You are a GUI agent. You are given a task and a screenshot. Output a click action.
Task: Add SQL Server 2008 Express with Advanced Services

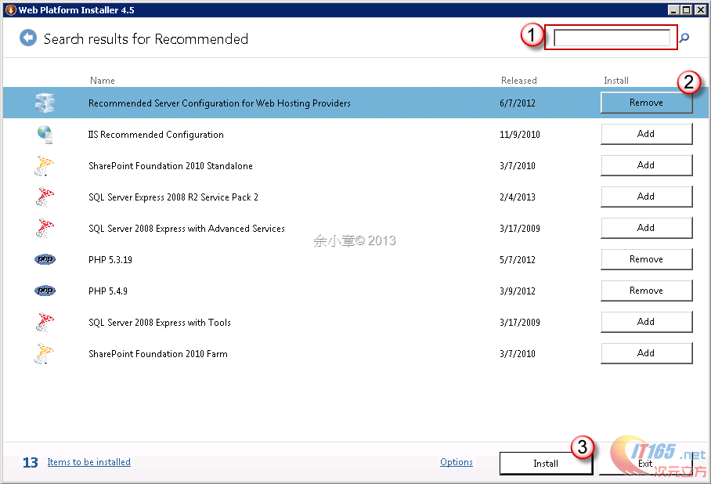[x=647, y=228]
